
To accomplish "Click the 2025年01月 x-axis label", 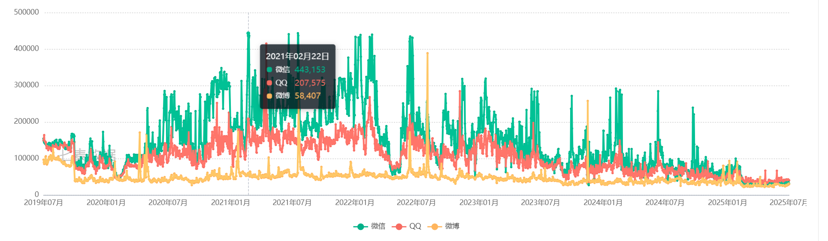I will point(727,202).
